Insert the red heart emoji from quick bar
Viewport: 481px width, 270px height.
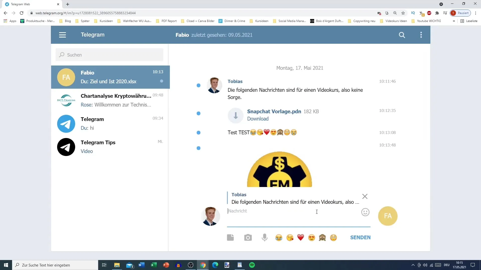point(301,237)
